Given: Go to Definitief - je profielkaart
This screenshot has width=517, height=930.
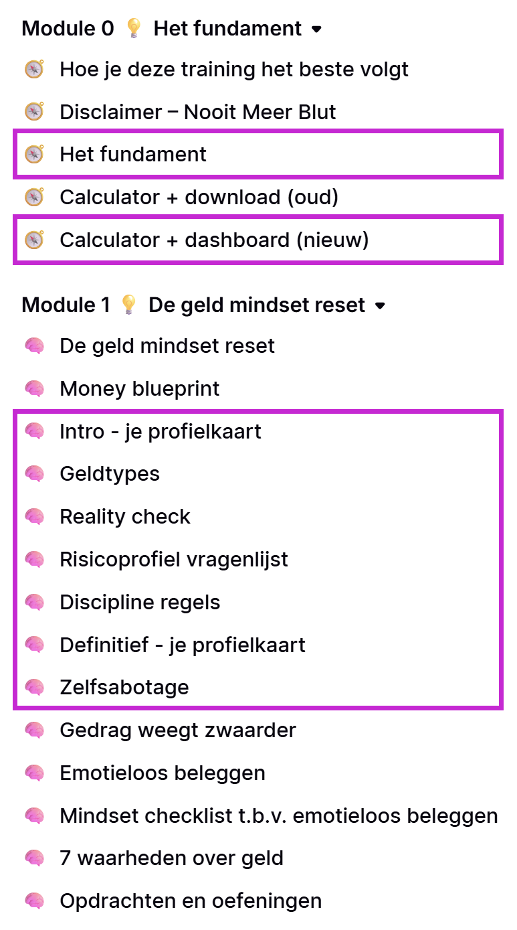Looking at the screenshot, I should tap(182, 645).
